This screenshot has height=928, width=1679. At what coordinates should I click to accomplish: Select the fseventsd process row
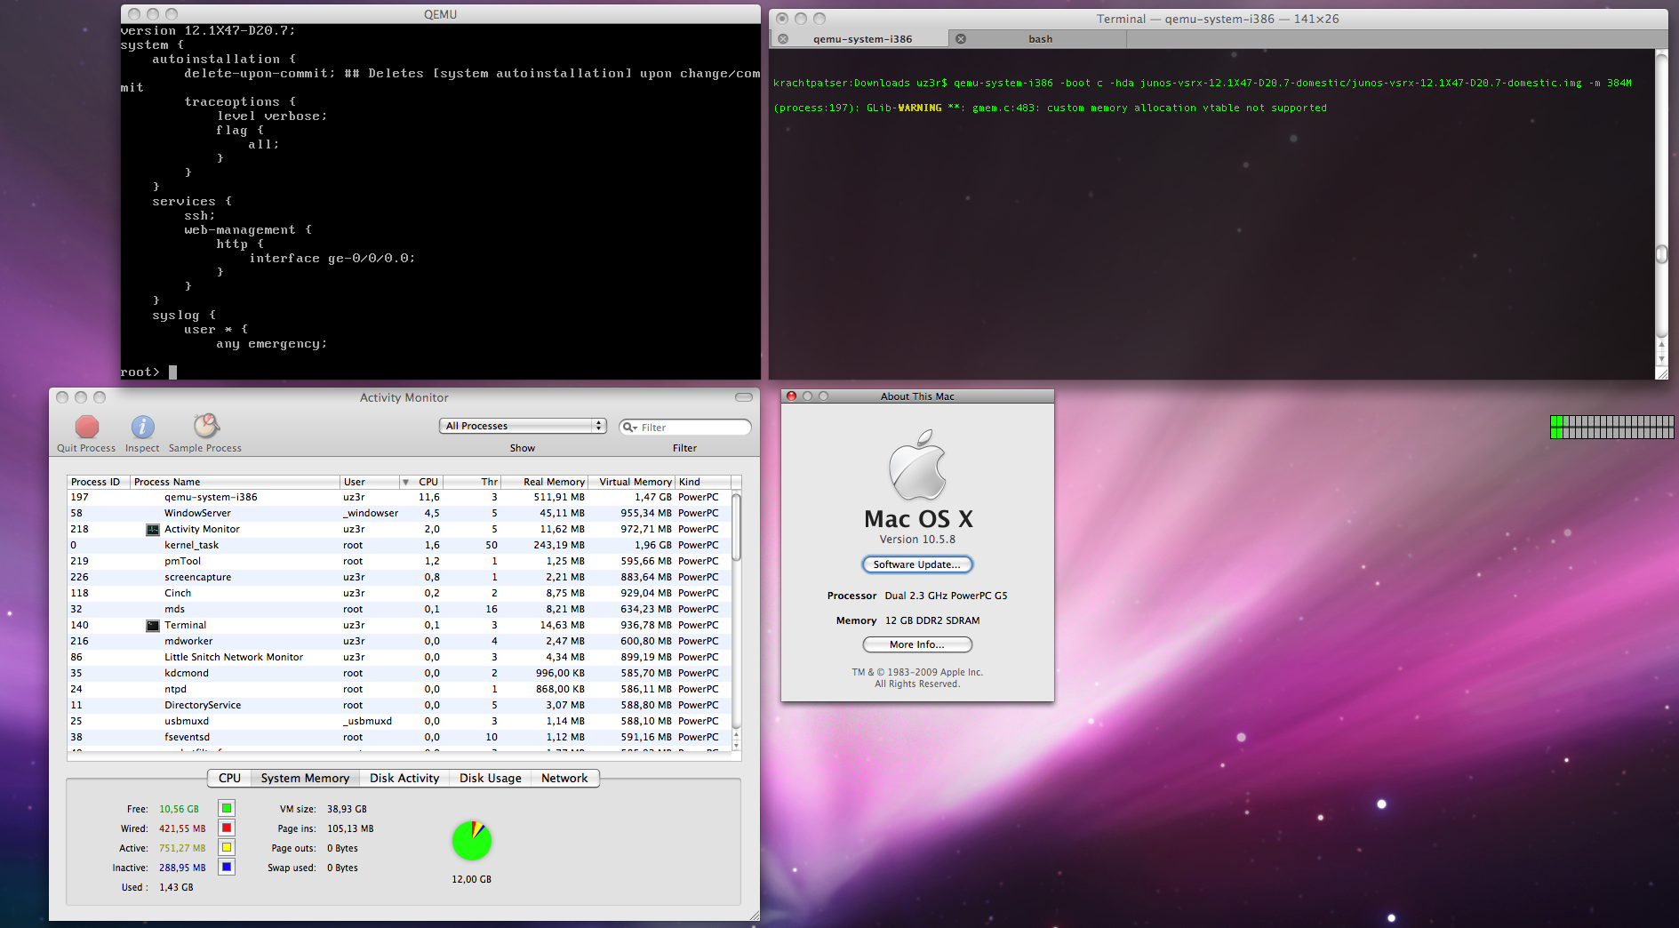pyautogui.click(x=399, y=738)
